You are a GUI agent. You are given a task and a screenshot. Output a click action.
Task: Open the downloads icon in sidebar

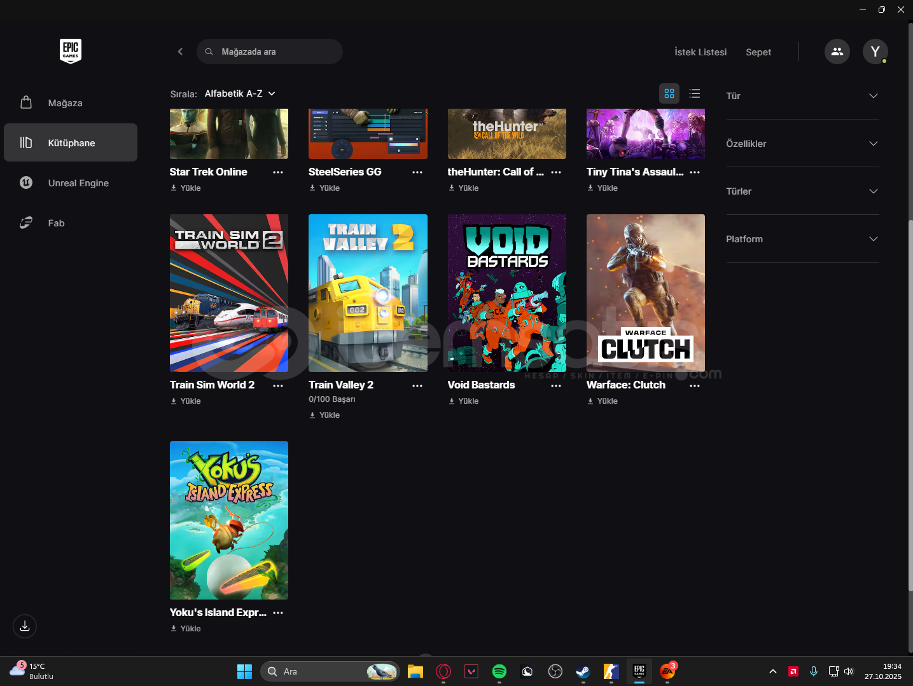point(25,626)
